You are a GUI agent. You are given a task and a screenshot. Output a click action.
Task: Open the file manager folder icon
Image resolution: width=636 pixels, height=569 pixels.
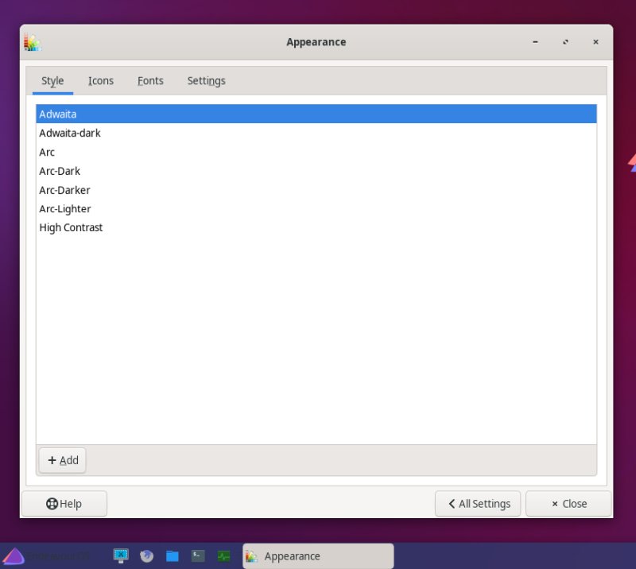tap(173, 555)
